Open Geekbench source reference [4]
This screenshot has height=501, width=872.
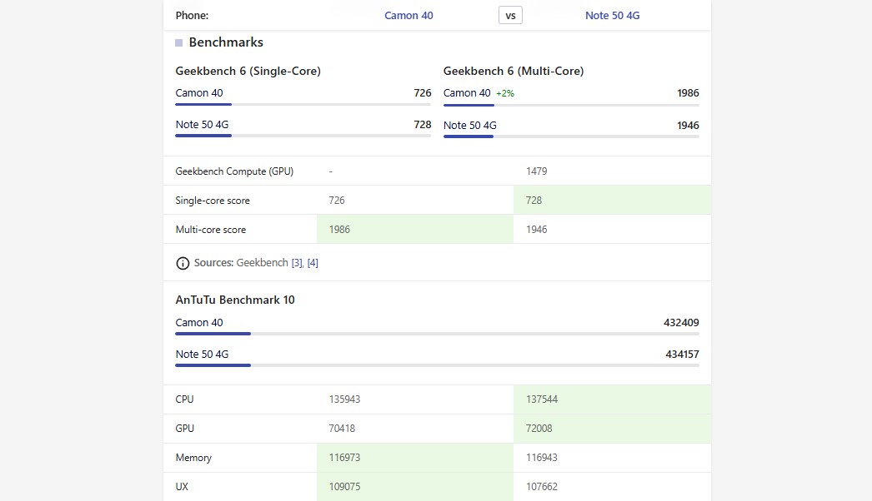(x=313, y=263)
